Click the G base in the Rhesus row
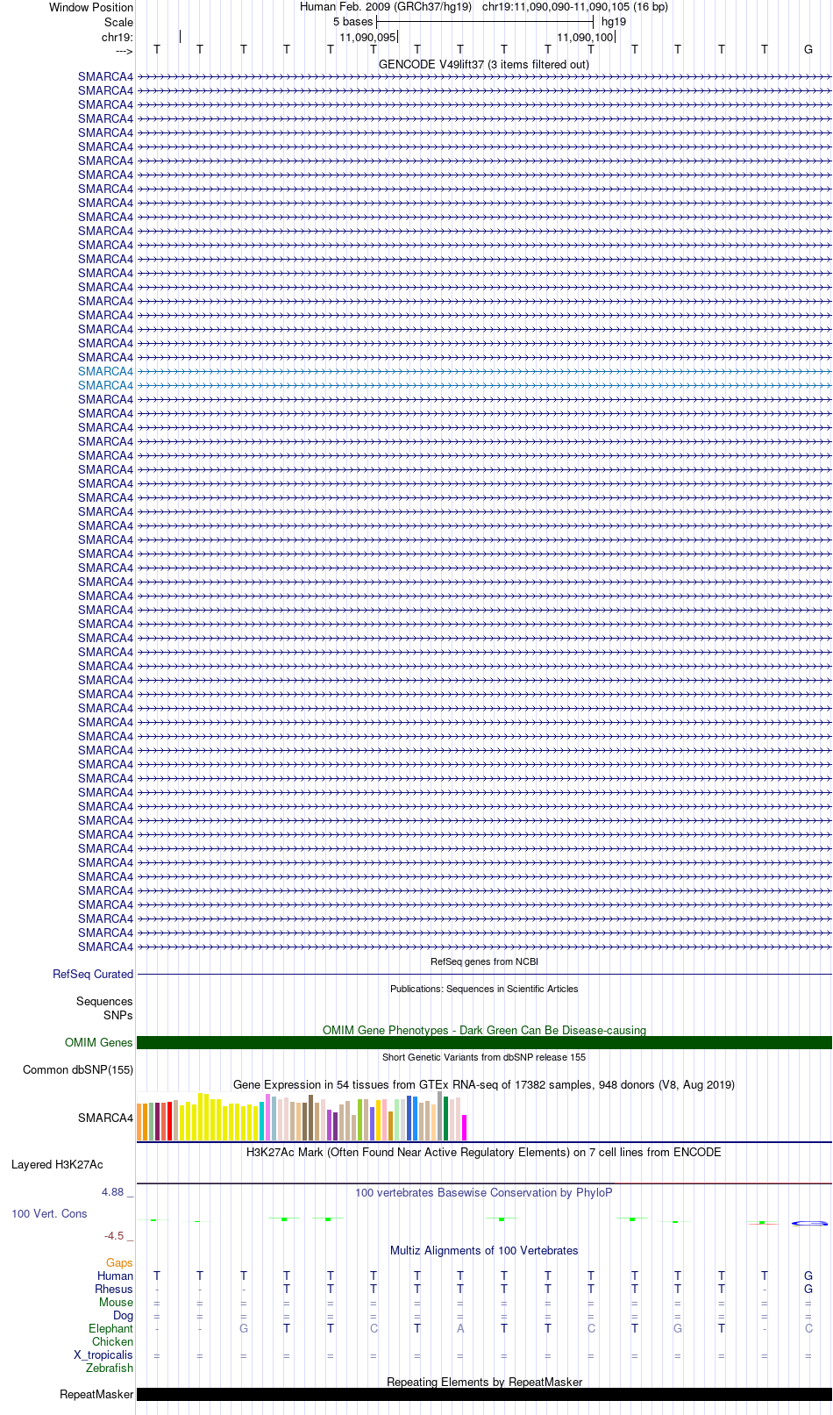Image resolution: width=833 pixels, height=1415 pixels. (x=808, y=1289)
